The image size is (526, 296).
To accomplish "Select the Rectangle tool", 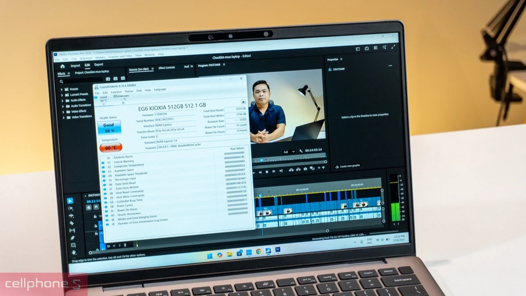I will (x=73, y=245).
